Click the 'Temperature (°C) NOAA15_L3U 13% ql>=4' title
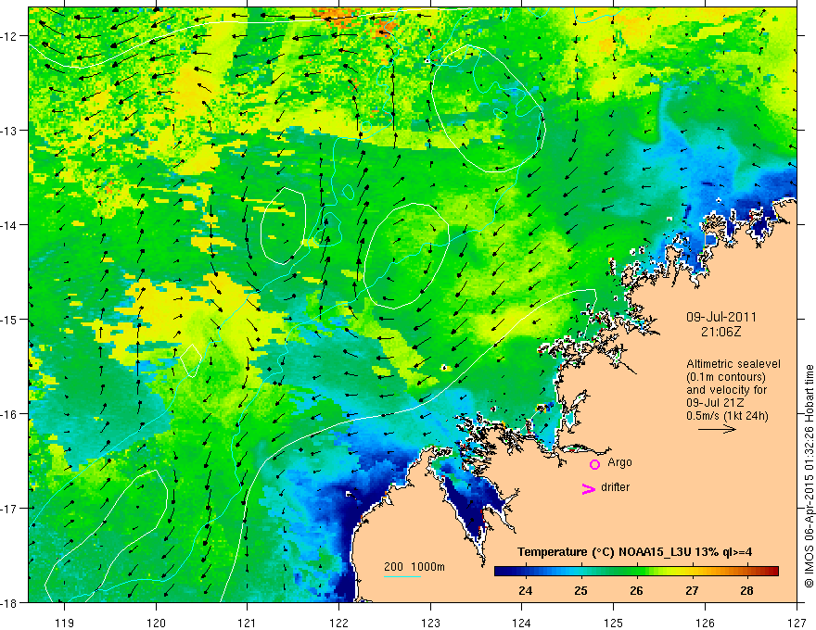The image size is (816, 630). click(634, 552)
